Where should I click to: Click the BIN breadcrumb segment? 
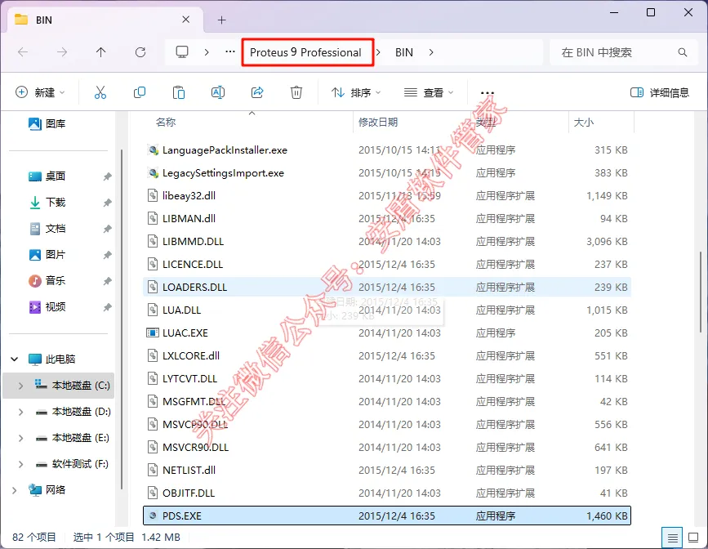click(x=404, y=52)
